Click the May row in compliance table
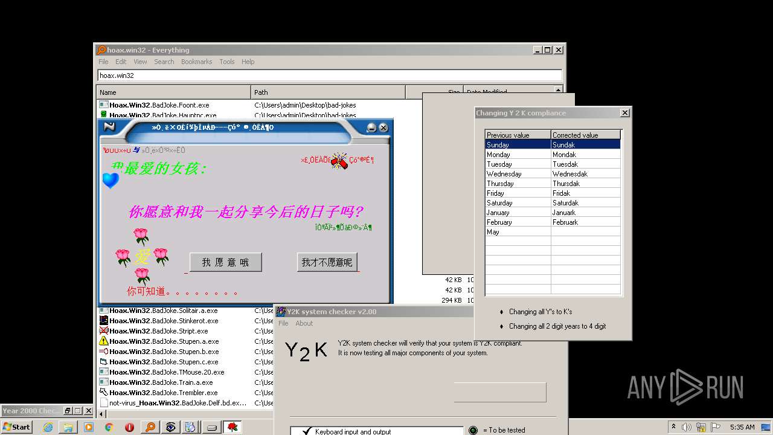Screen dimensions: 773x435 [553, 231]
